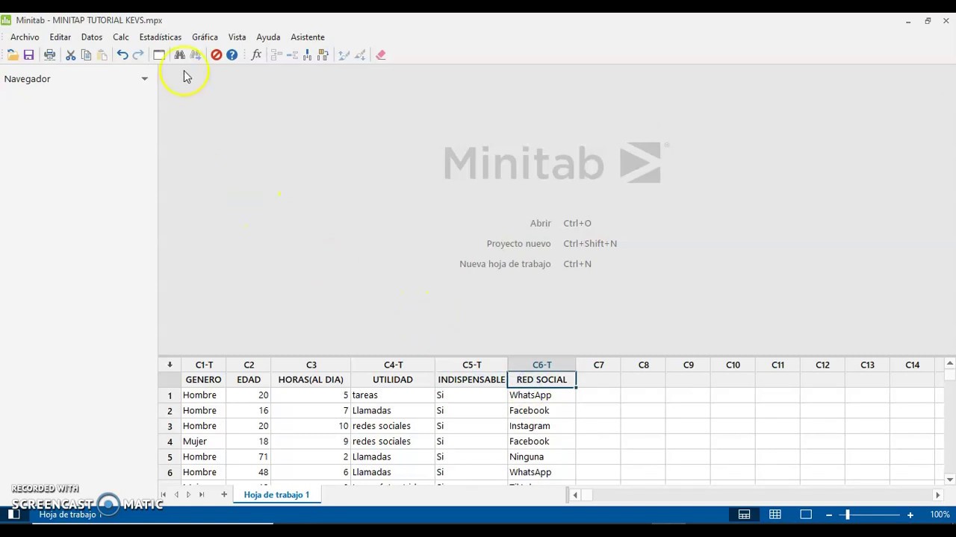The image size is (956, 537).
Task: Expand the Navegador dropdown arrow
Action: 145,79
